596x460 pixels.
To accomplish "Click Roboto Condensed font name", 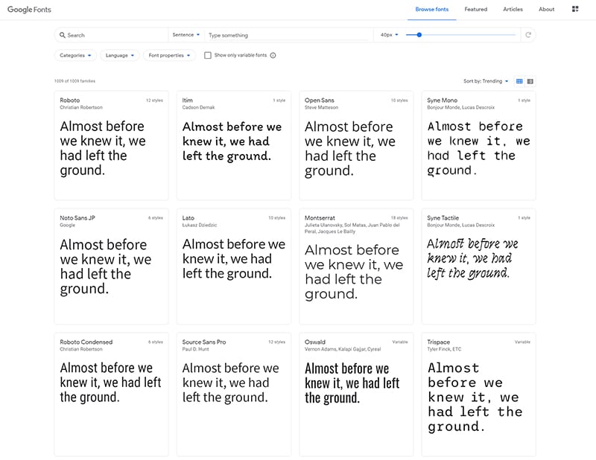I will click(86, 342).
